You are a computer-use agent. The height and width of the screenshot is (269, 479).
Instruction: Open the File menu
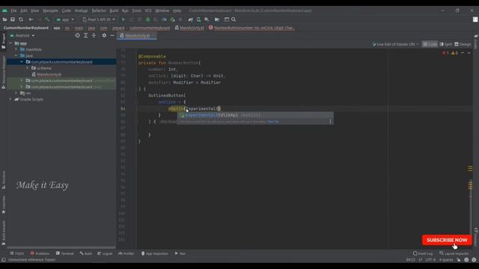13,10
